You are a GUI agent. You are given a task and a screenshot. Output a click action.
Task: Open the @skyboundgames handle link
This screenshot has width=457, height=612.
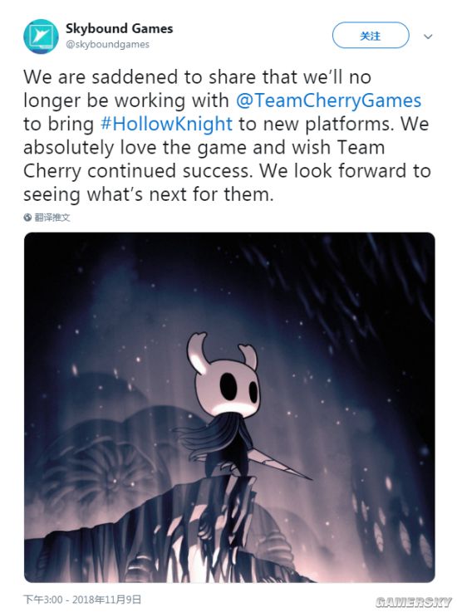pos(107,45)
